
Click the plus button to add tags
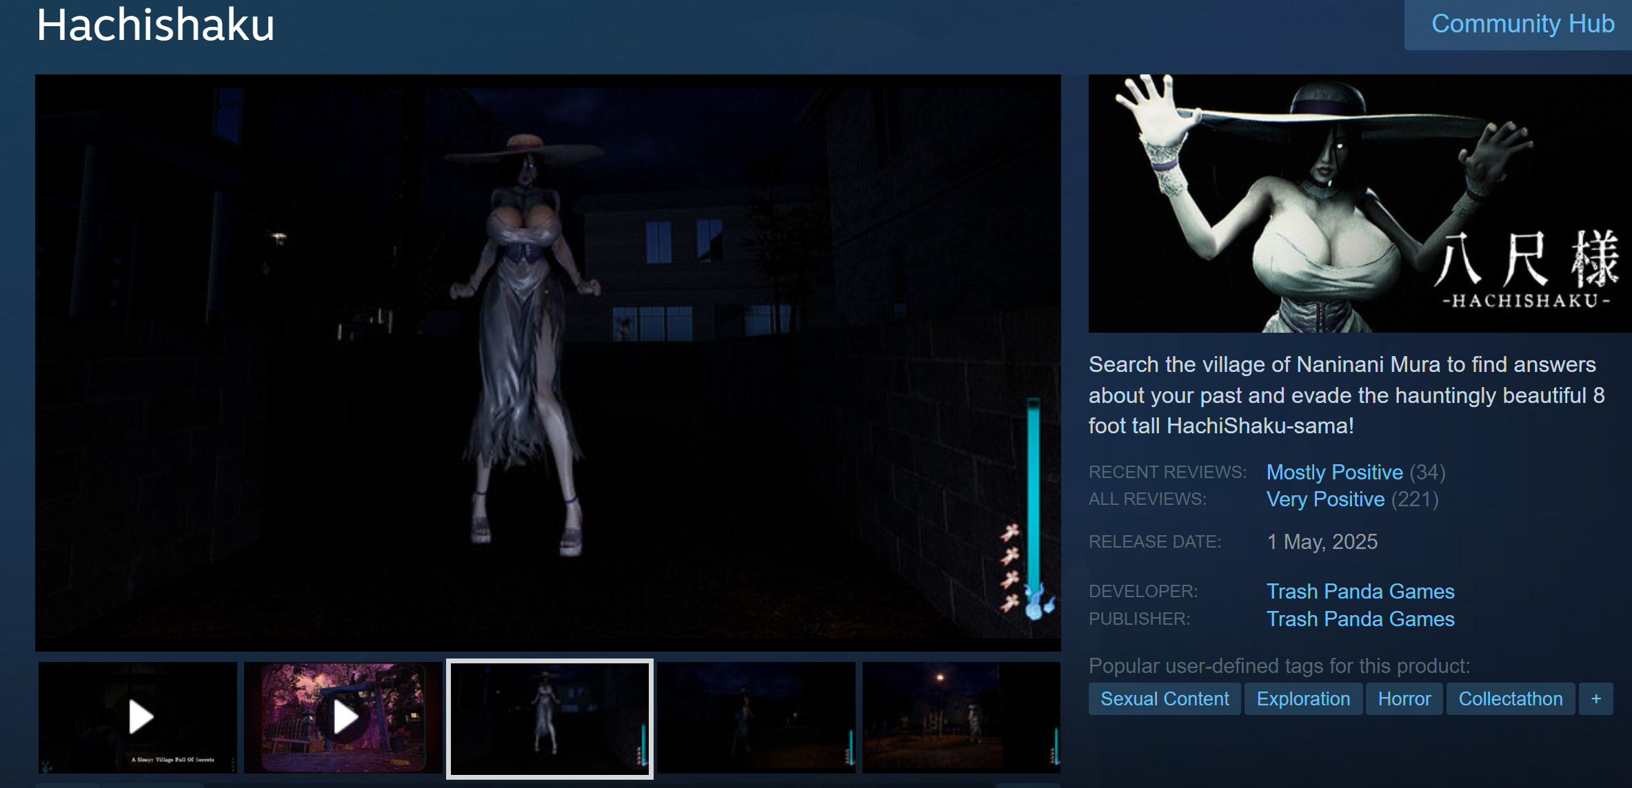coord(1595,698)
